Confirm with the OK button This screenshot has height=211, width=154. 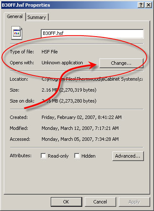[66, 202]
